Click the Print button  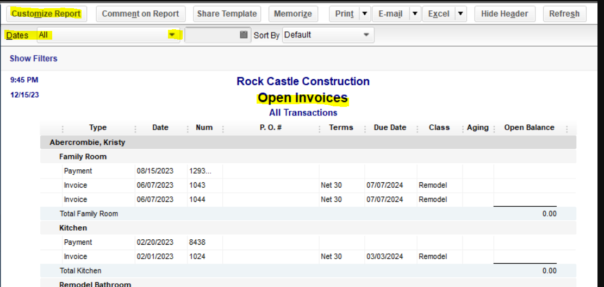[344, 14]
